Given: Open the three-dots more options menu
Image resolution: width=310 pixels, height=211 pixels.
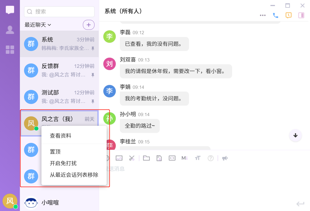Looking at the screenshot, I should tap(263, 15).
